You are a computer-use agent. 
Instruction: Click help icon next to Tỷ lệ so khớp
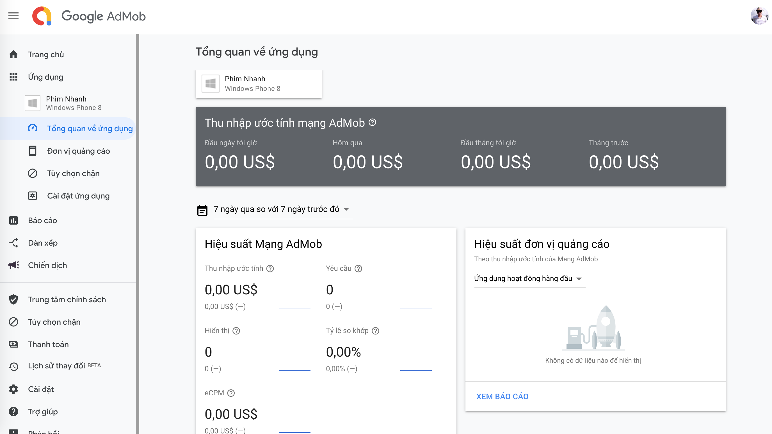pyautogui.click(x=376, y=331)
